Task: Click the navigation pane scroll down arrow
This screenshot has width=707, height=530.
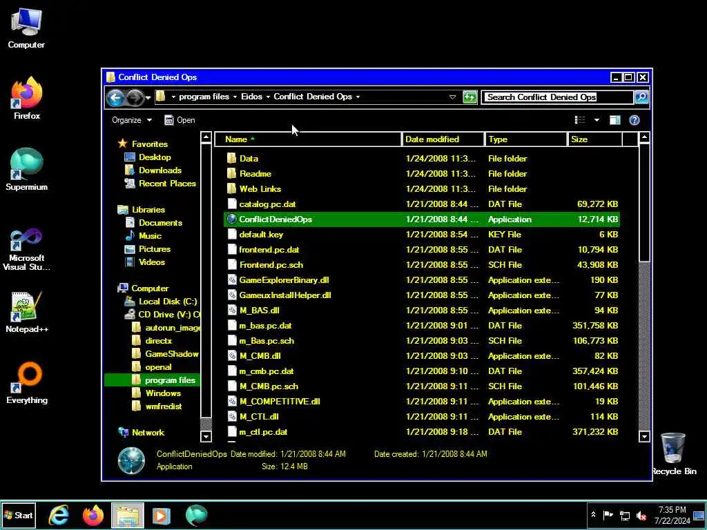Action: point(206,436)
